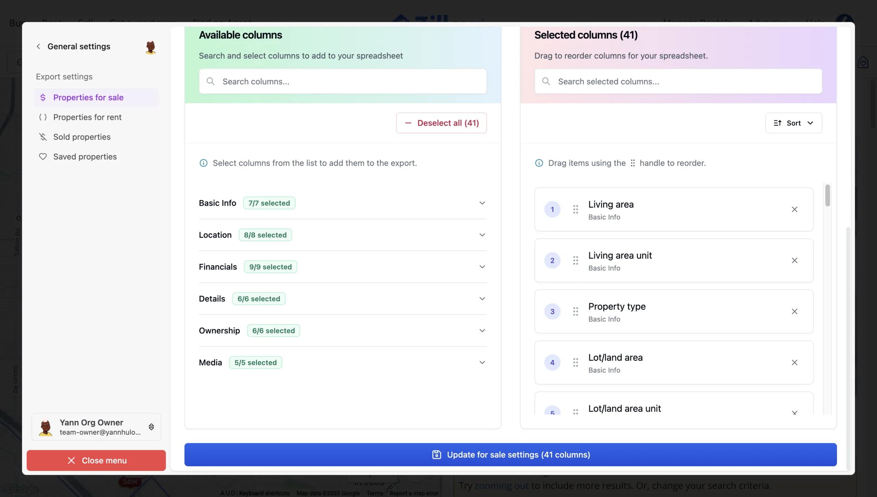Remove Living area from selected columns
The image size is (877, 497).
tap(795, 209)
